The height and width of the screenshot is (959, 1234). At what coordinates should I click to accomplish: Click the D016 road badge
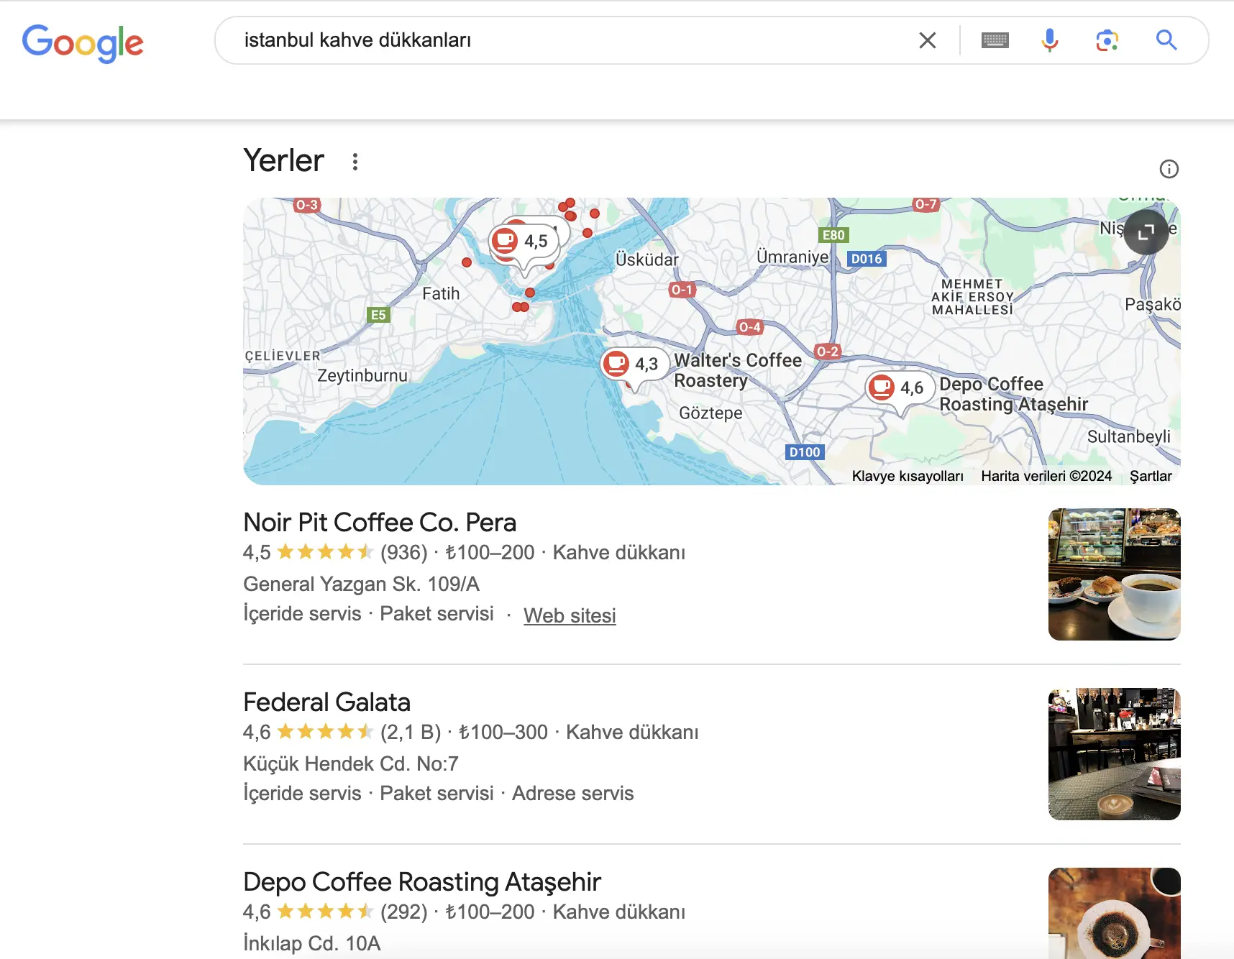867,259
